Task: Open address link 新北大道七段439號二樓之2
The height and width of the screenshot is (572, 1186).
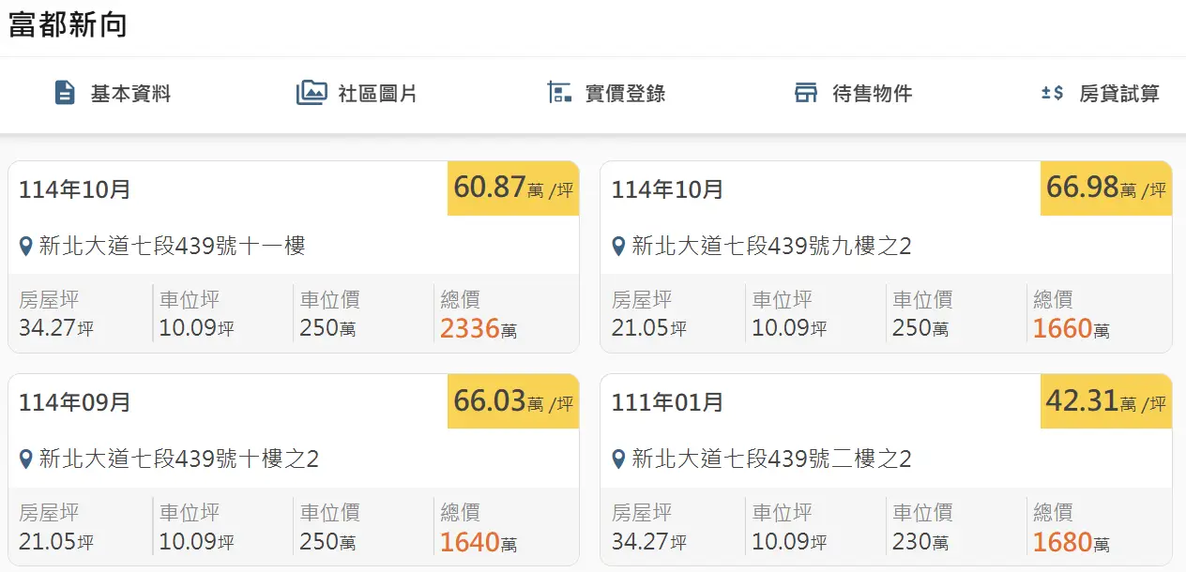Action: pyautogui.click(x=771, y=459)
